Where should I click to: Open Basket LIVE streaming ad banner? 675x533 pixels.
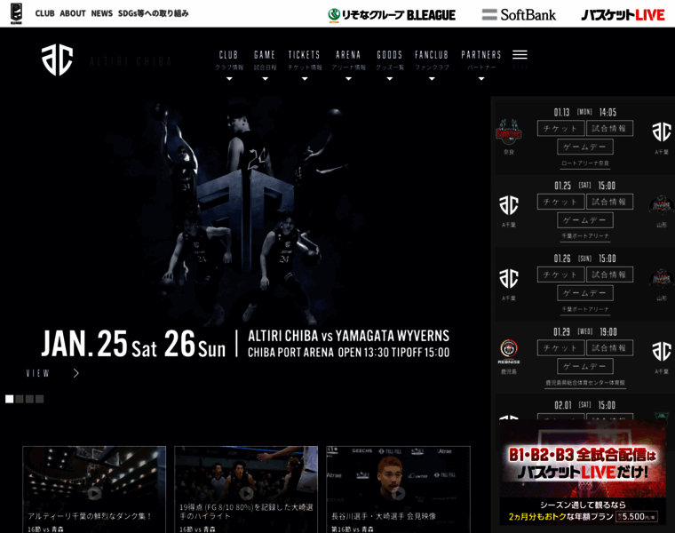click(583, 473)
